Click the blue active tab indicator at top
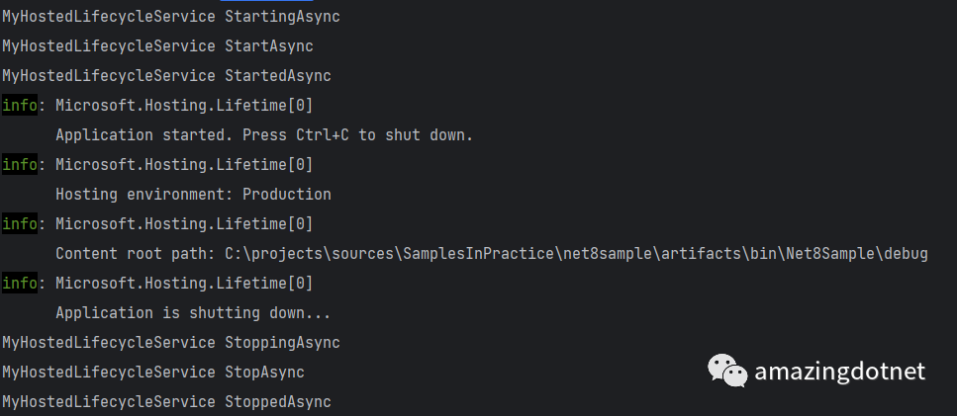Image resolution: width=957 pixels, height=416 pixels. (267, 1)
